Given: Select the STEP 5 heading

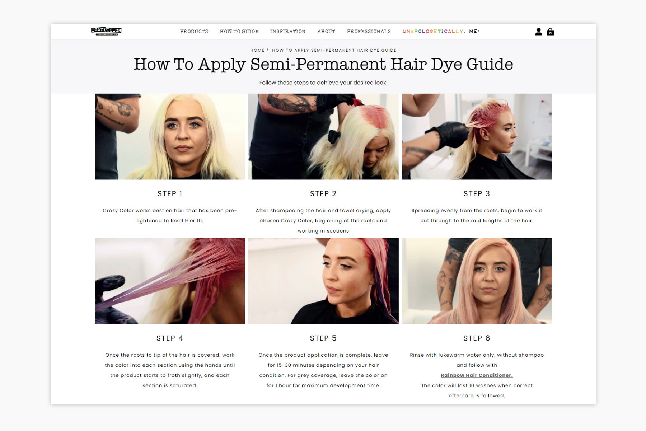Looking at the screenshot, I should coord(323,338).
